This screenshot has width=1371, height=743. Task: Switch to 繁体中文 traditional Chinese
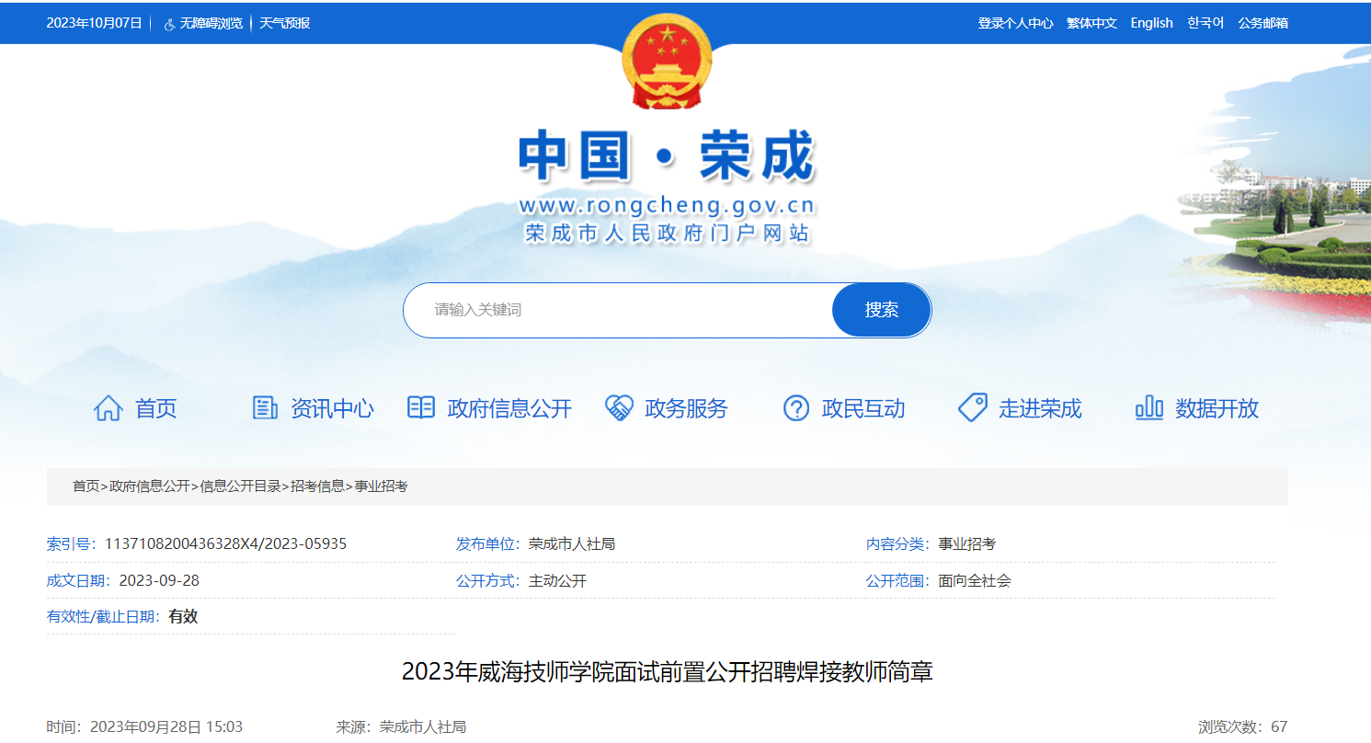click(1091, 23)
